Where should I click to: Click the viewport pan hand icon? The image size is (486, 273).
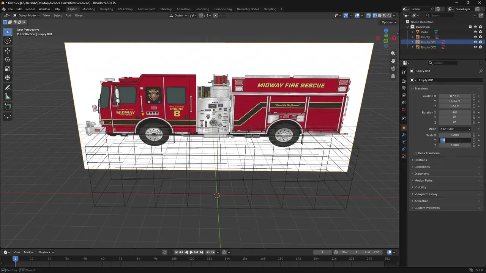[x=393, y=61]
